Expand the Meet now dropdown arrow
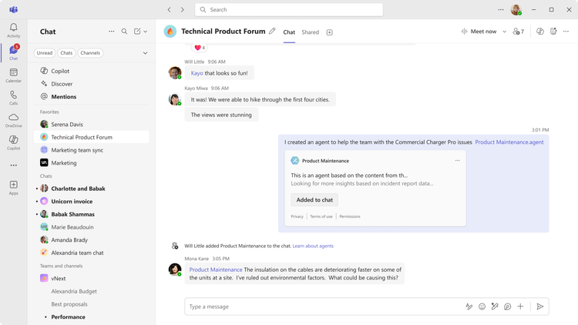 click(x=505, y=32)
